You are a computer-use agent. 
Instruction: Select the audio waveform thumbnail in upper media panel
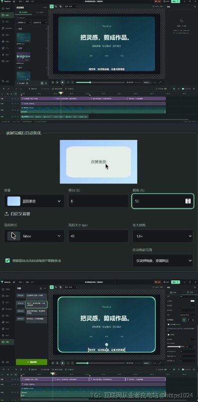tap(24, 57)
